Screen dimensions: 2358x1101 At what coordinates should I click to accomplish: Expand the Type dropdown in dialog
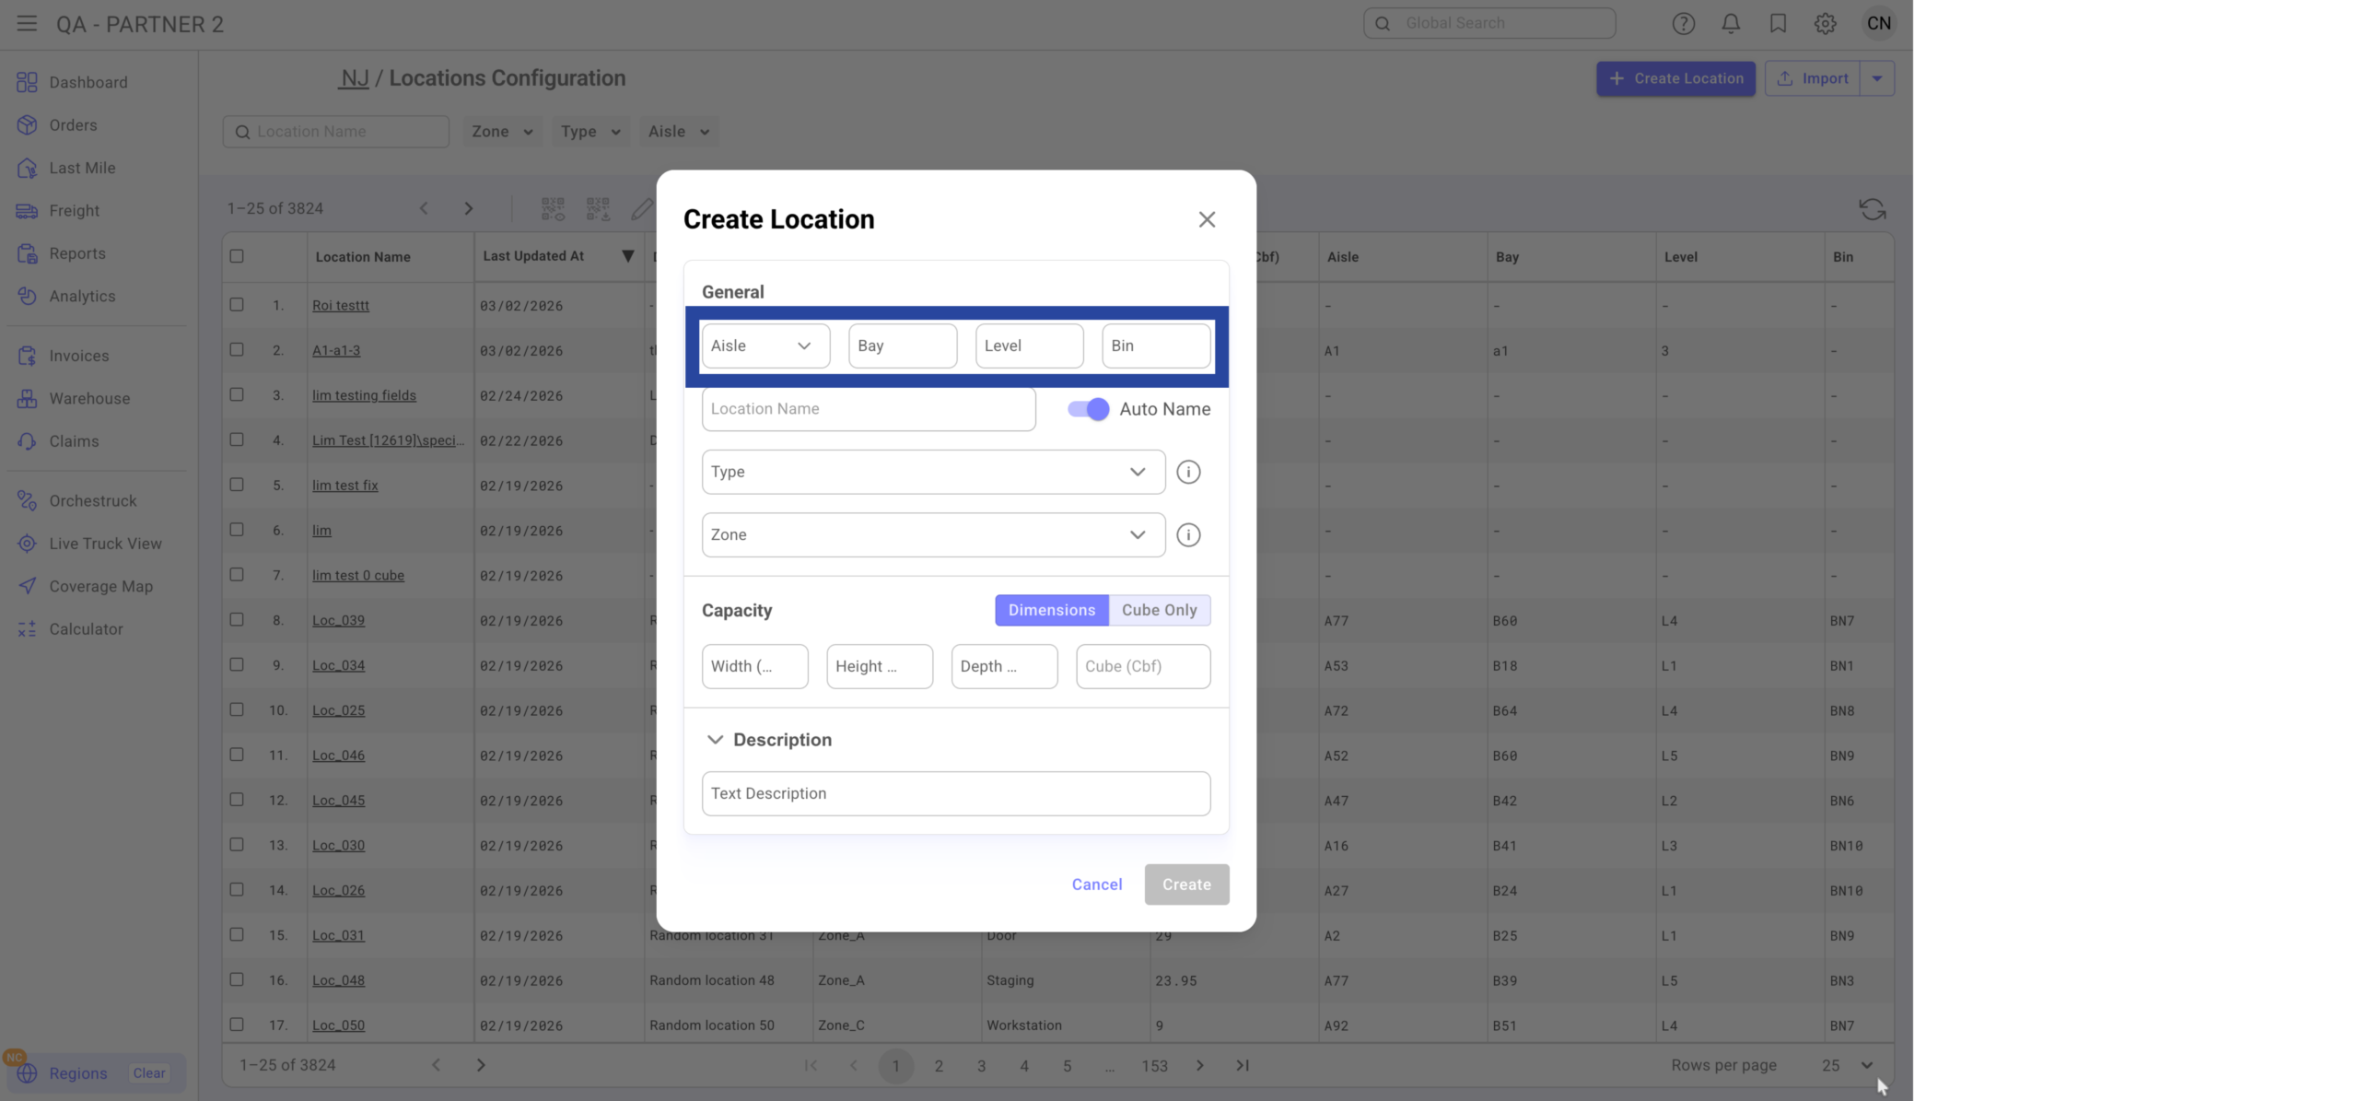[x=932, y=472]
